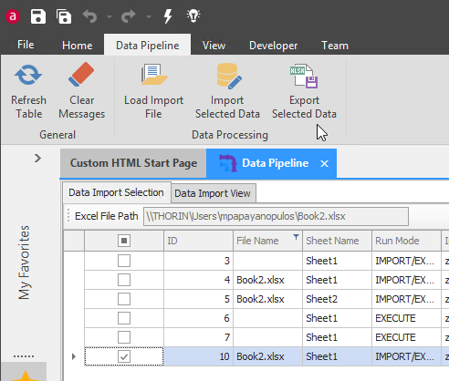Image resolution: width=449 pixels, height=381 pixels.
Task: Check the checkbox for row ID 7
Action: pyautogui.click(x=124, y=337)
